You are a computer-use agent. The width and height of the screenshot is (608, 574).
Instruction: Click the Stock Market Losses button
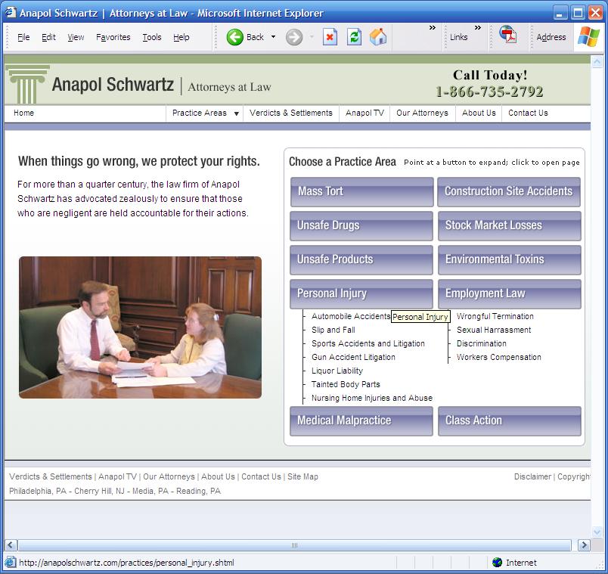(510, 226)
